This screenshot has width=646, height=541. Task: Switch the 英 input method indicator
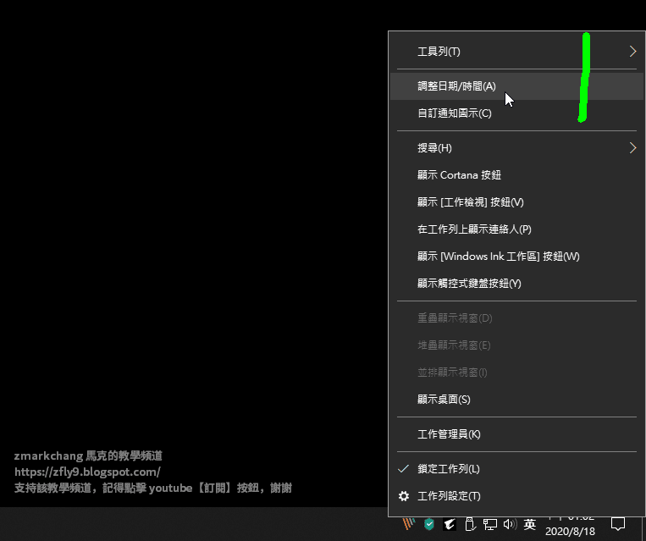(x=530, y=524)
